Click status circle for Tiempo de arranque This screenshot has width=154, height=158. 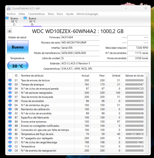pyautogui.click(x=10, y=85)
